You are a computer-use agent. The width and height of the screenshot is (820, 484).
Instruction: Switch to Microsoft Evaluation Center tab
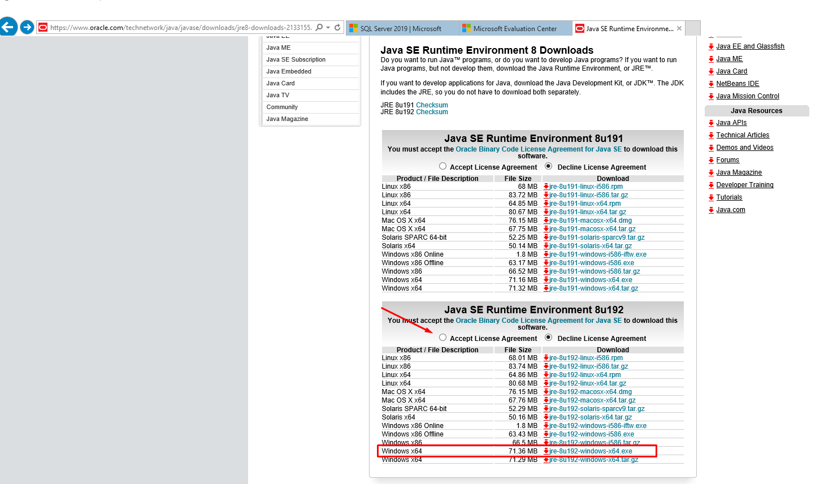pos(515,28)
